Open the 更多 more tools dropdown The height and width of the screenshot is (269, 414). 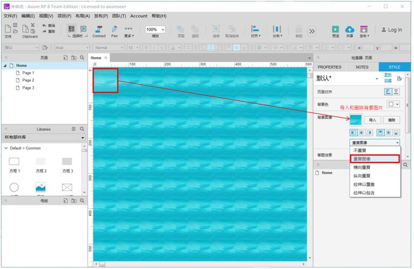click(x=129, y=31)
